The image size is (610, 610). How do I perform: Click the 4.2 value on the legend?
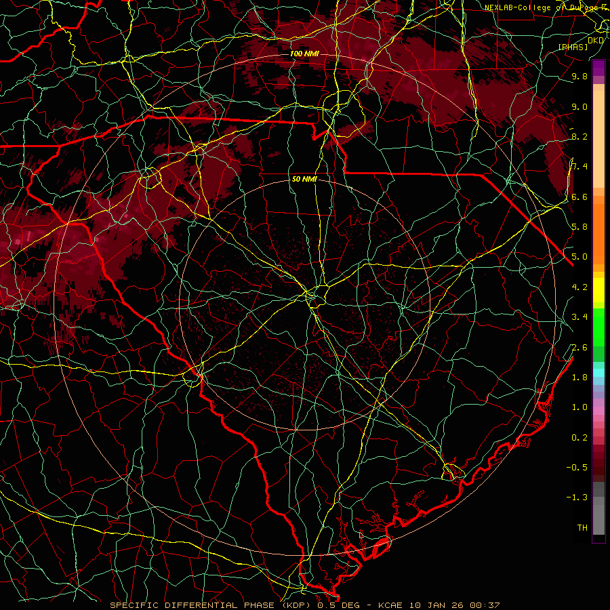pyautogui.click(x=579, y=287)
